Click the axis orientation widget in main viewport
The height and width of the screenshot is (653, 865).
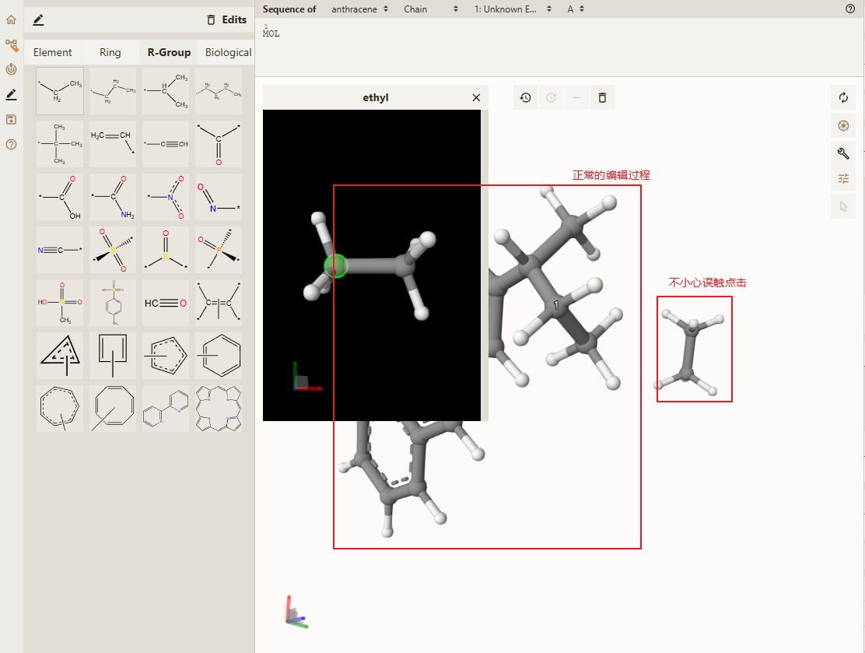[x=296, y=613]
